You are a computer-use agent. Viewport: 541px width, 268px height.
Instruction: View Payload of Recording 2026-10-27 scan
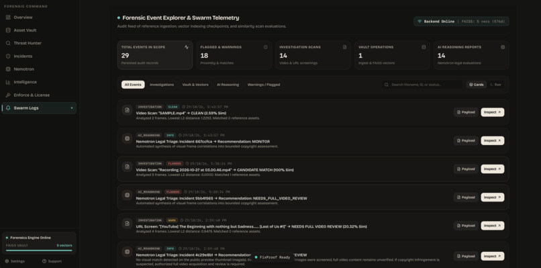(x=466, y=169)
